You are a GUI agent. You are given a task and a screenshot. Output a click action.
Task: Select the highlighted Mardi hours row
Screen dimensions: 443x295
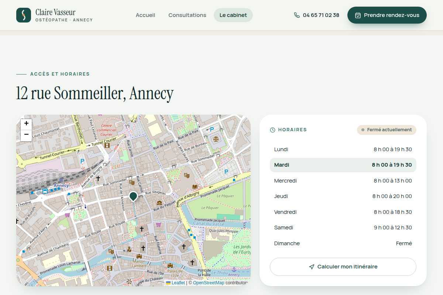click(343, 165)
